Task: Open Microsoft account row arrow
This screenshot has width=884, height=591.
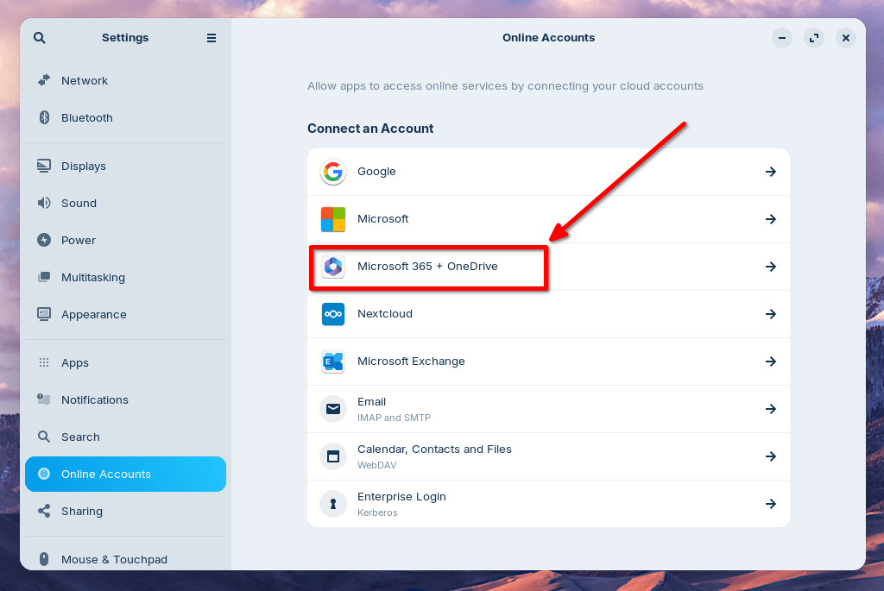Action: [771, 219]
